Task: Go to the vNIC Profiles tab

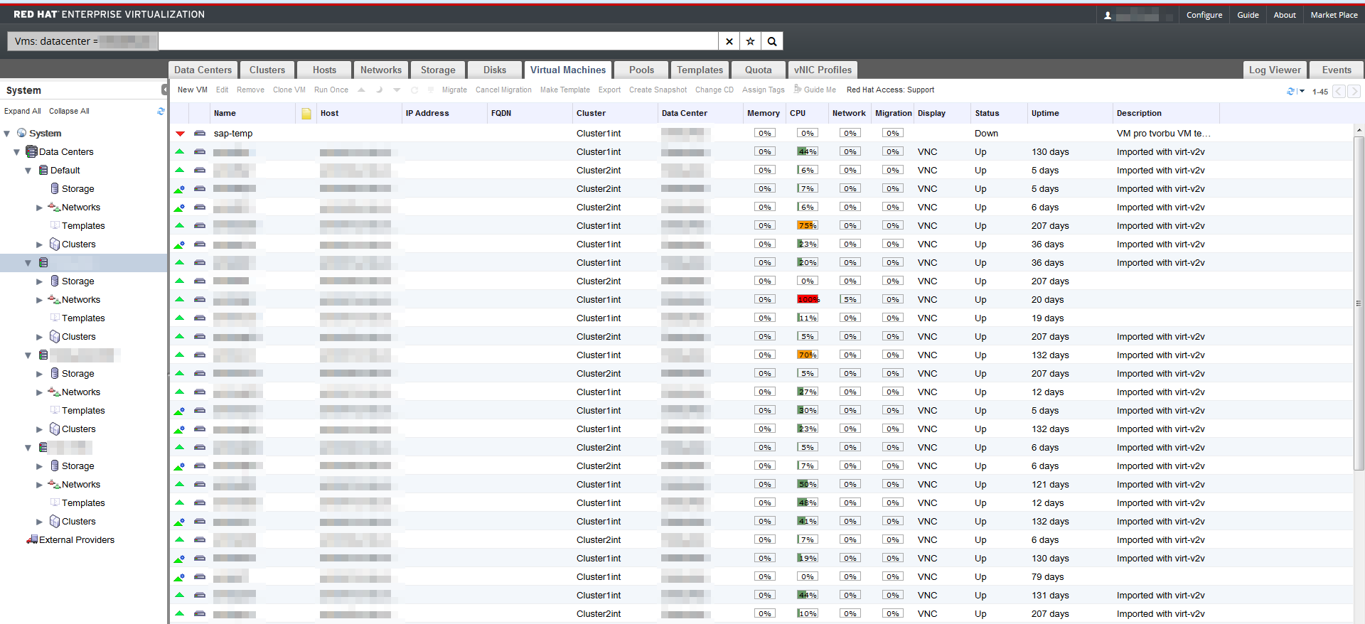Action: [823, 70]
